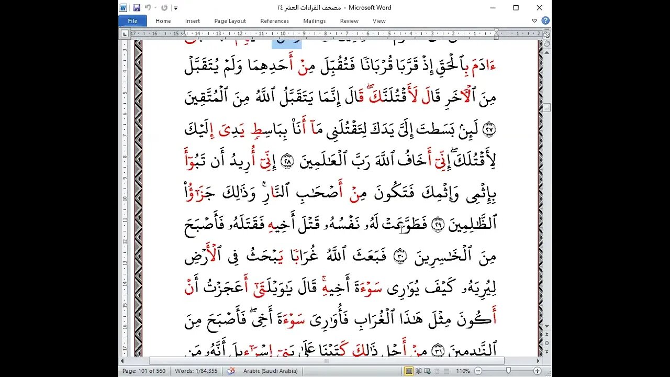This screenshot has width=670, height=377.
Task: Open the Review tab
Action: 349,21
